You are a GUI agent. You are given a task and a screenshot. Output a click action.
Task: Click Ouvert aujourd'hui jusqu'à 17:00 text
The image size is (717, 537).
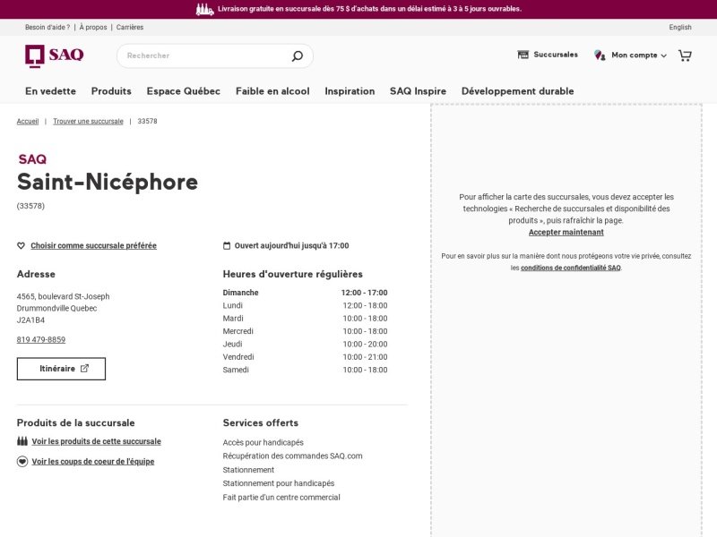(292, 245)
